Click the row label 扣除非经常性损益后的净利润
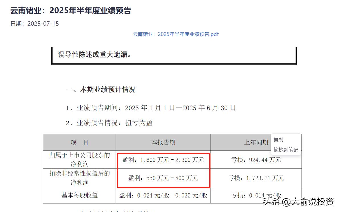 (x=79, y=177)
